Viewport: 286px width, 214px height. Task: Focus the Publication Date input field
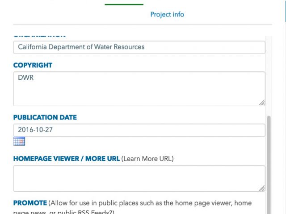(139, 130)
